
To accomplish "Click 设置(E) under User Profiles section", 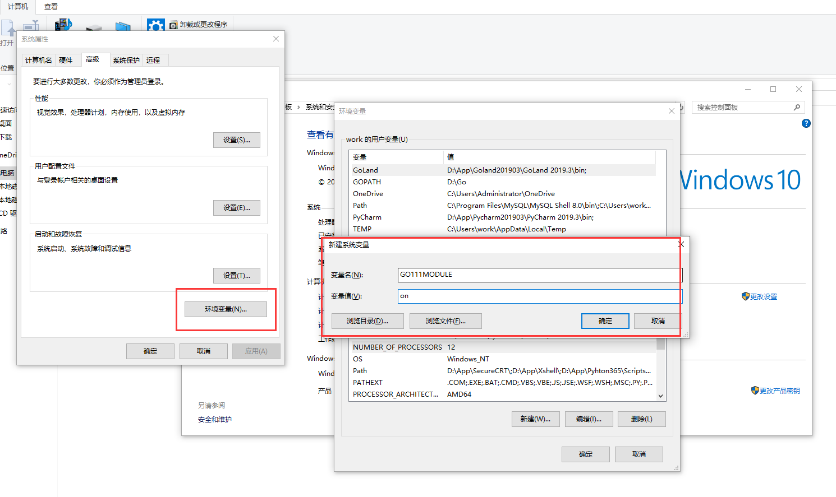I will point(237,208).
